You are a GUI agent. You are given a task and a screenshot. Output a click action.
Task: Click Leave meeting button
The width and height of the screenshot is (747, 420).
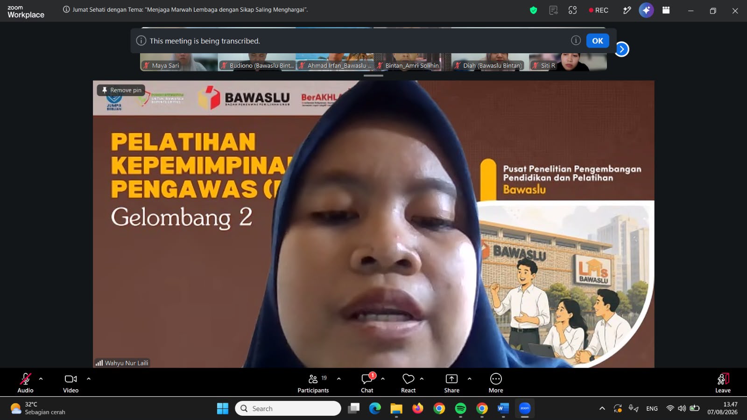click(x=723, y=383)
